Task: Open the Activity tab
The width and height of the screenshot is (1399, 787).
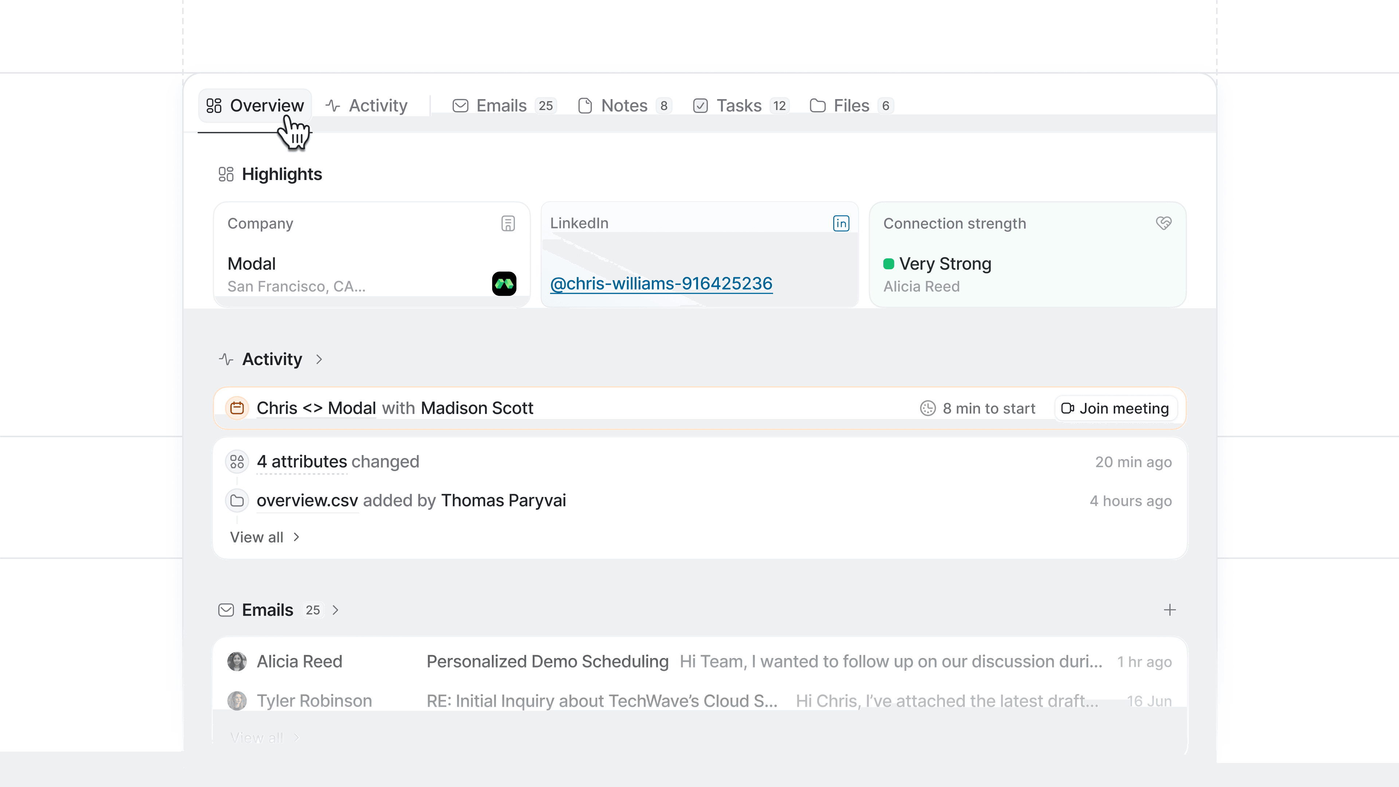Action: tap(366, 105)
